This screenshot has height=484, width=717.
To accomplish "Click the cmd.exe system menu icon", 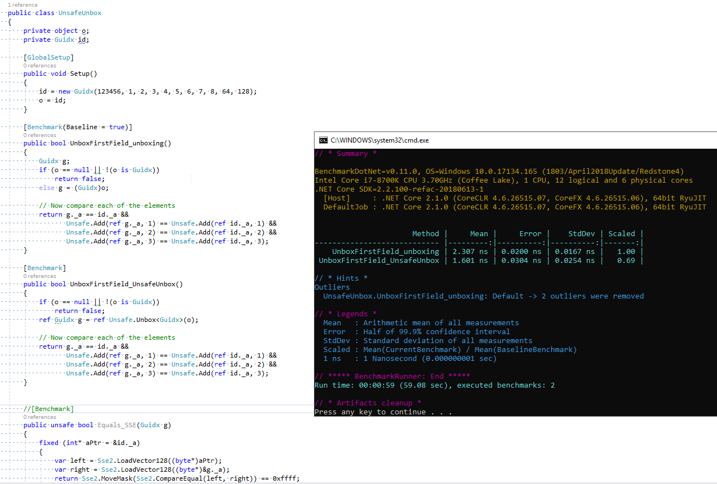I will tap(323, 140).
